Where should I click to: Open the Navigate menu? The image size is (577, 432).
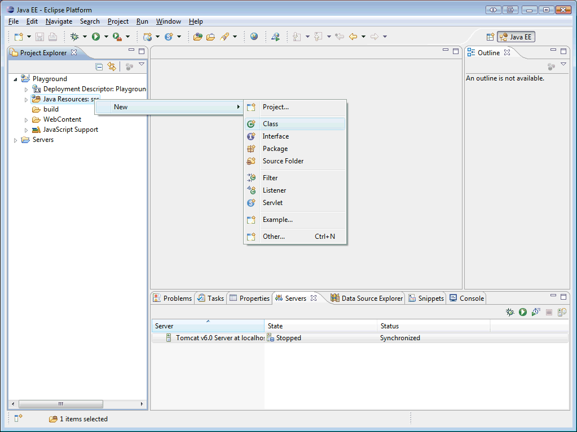pyautogui.click(x=59, y=21)
